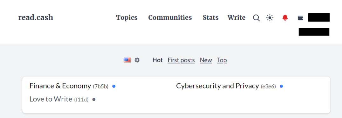The width and height of the screenshot is (342, 118).
Task: Switch to First posts sorting
Action: point(181,60)
